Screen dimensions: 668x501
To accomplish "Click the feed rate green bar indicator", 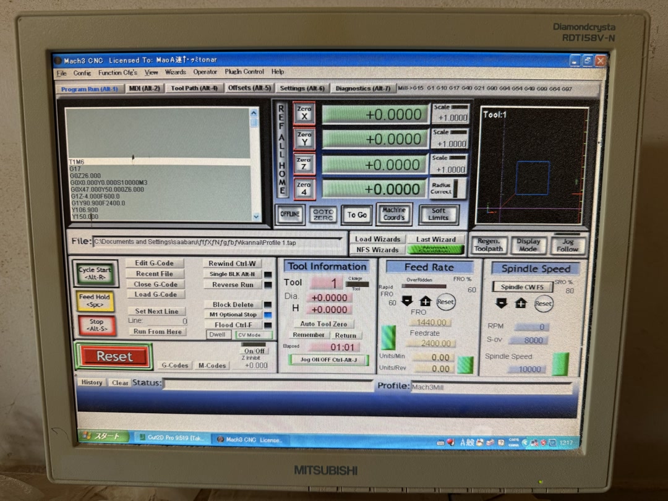I will [388, 338].
